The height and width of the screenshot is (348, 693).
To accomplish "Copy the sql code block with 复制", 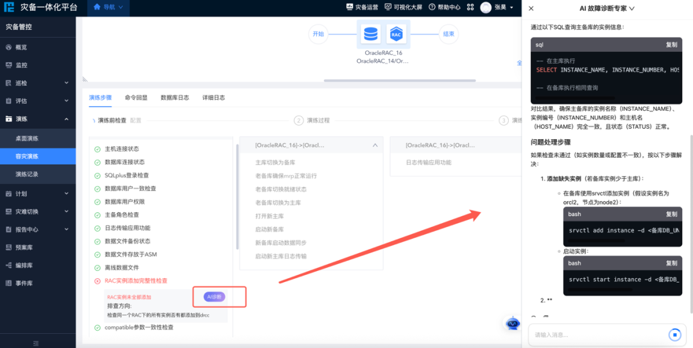I will [671, 45].
